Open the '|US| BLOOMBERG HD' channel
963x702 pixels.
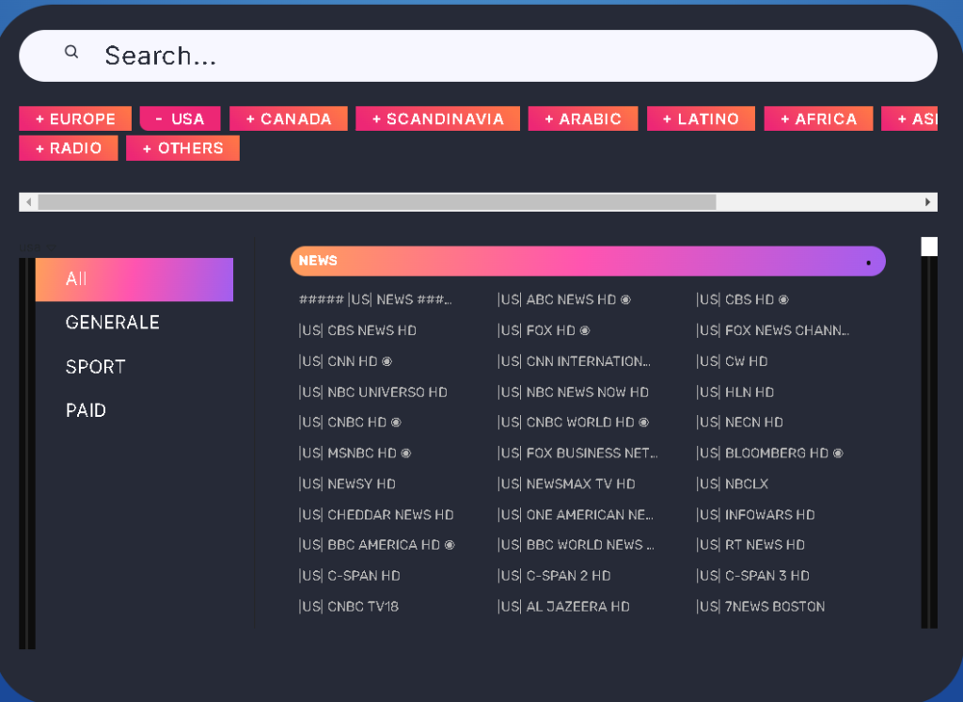(x=769, y=453)
